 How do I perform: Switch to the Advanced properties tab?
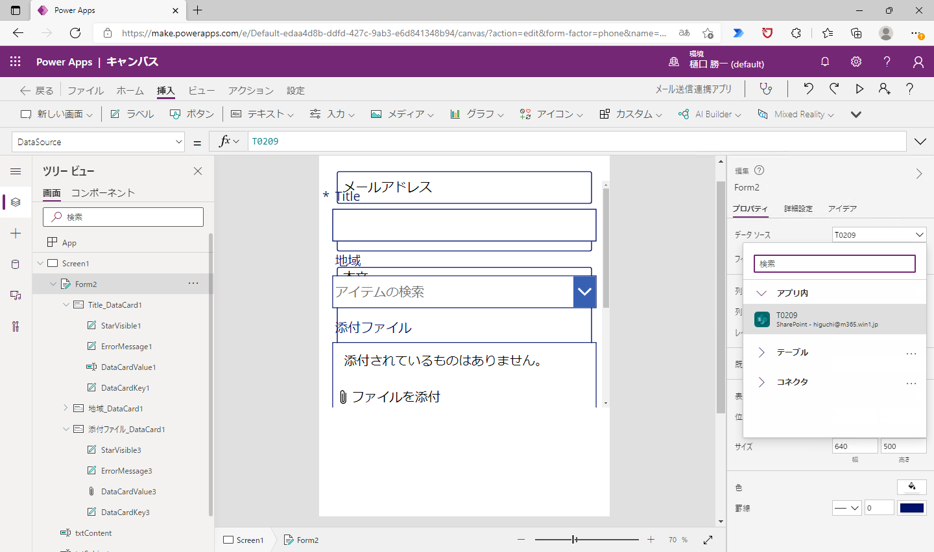[x=798, y=209]
